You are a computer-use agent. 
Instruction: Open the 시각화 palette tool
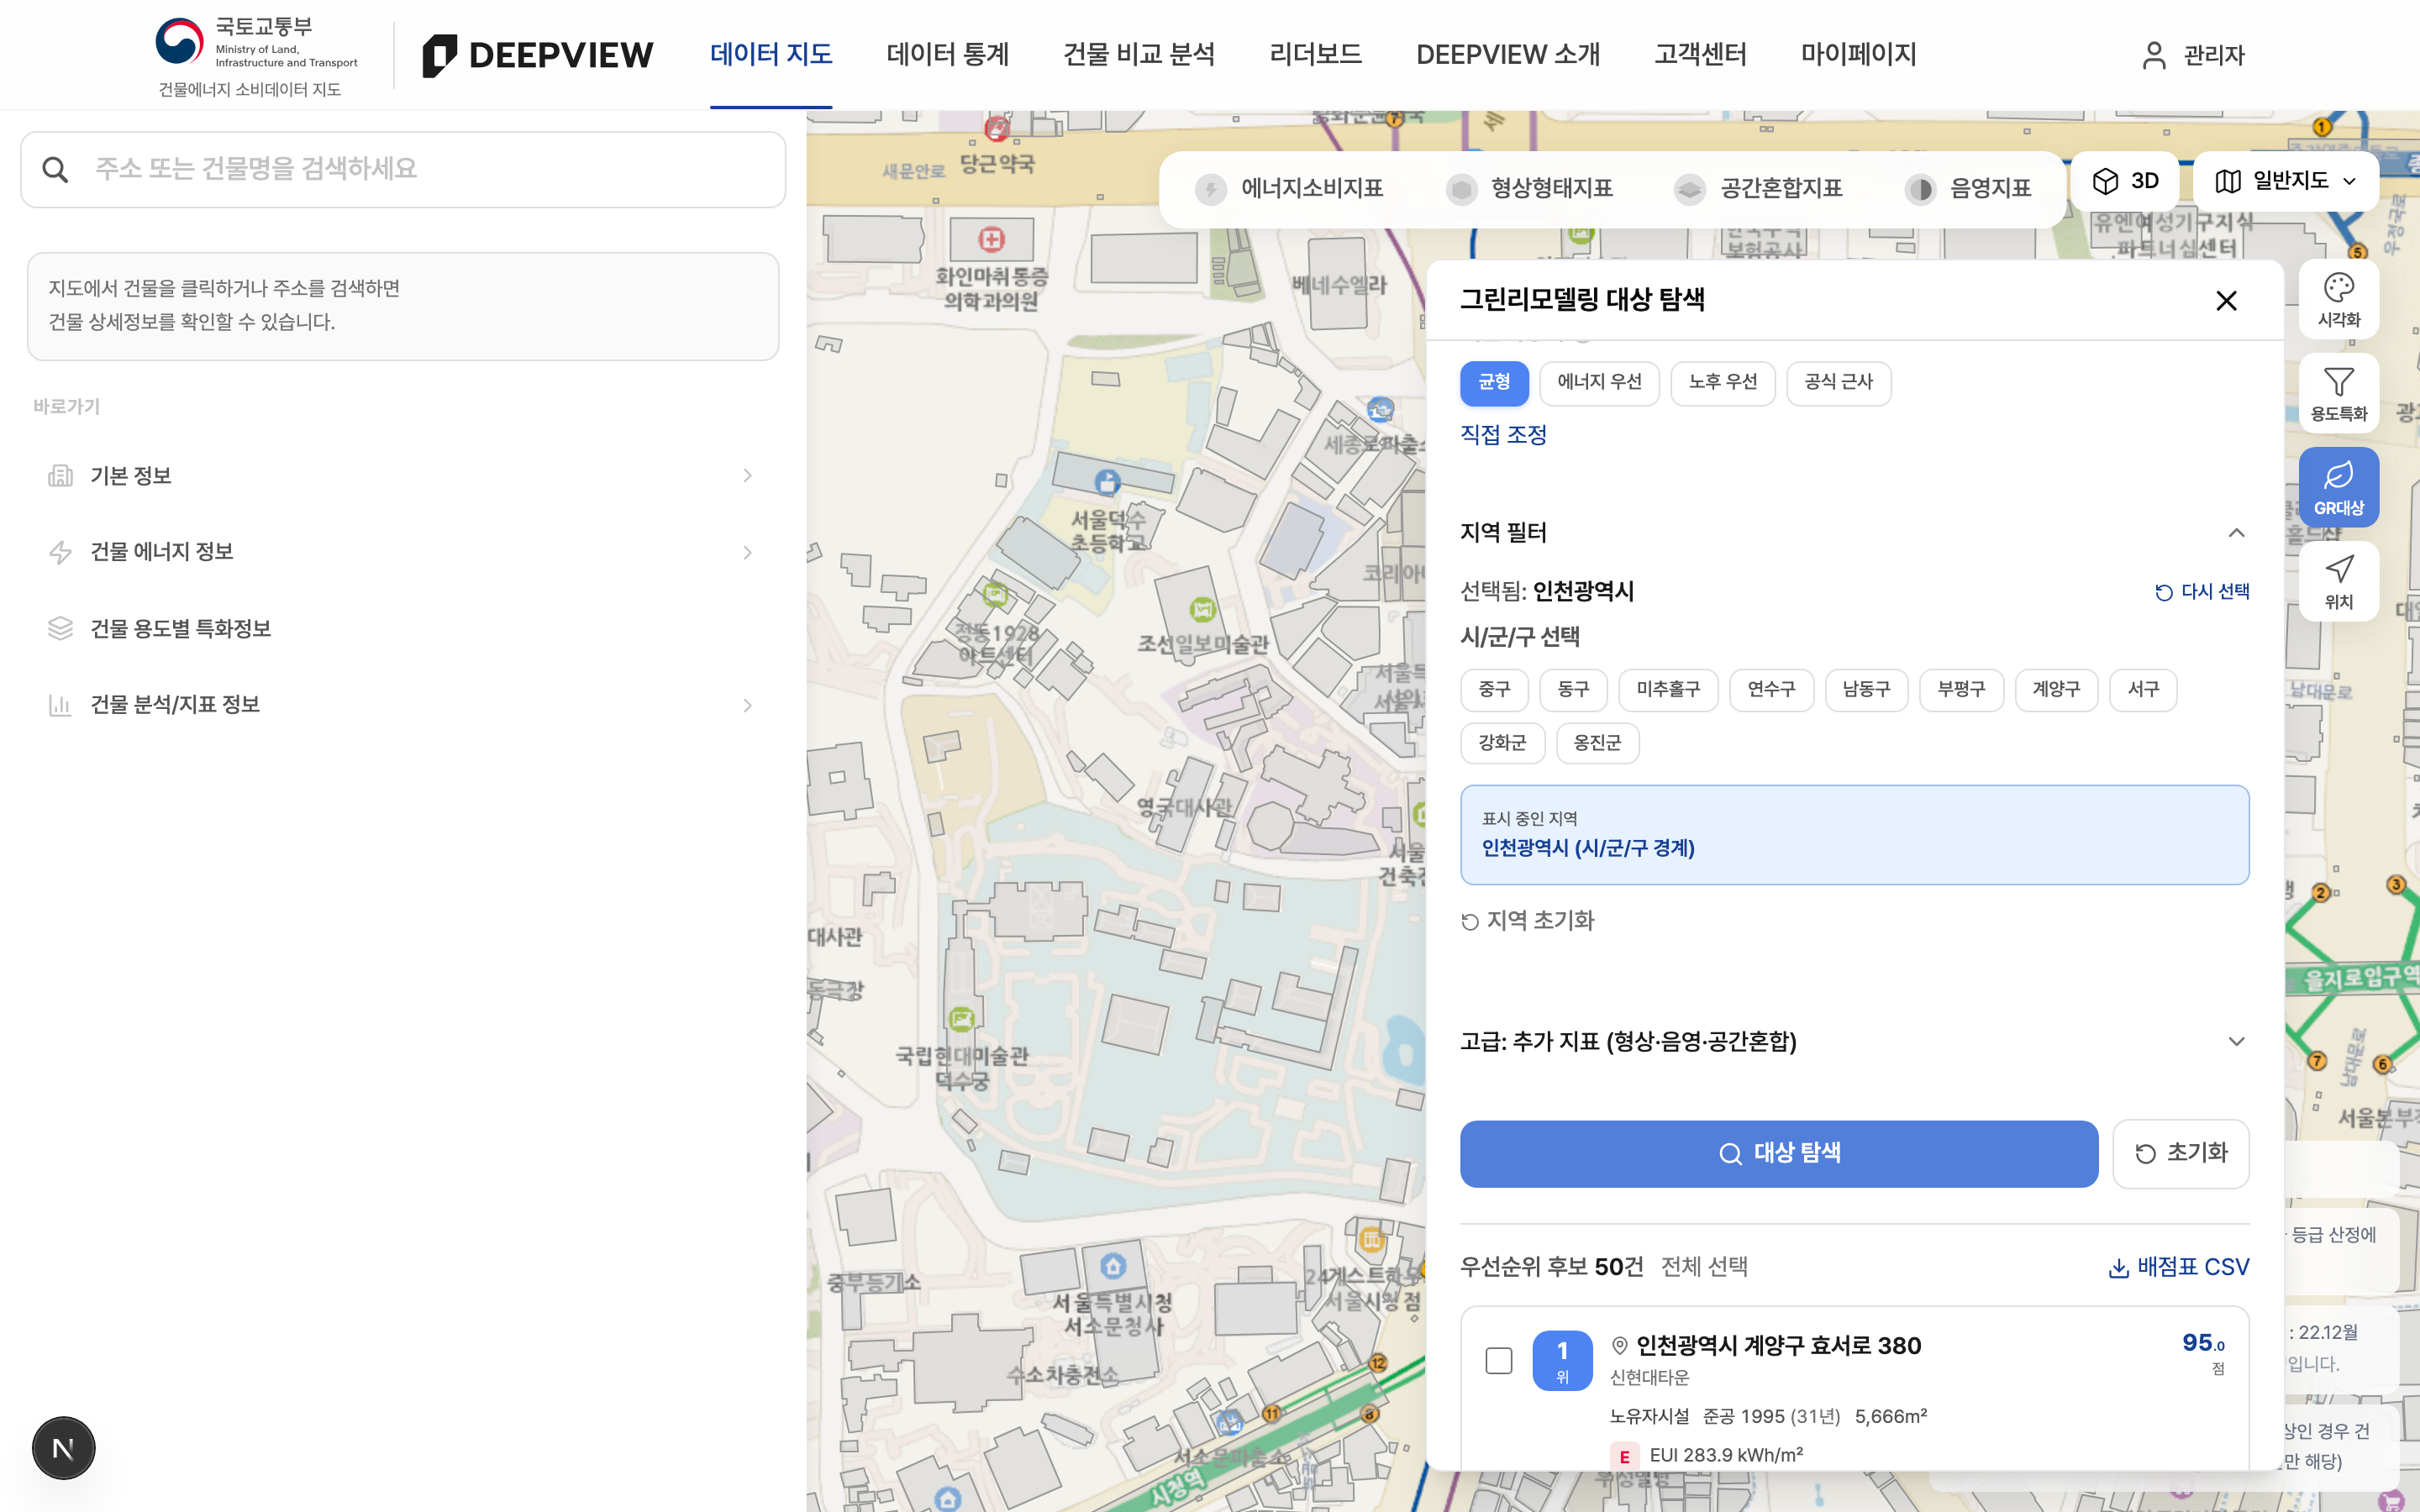2338,300
